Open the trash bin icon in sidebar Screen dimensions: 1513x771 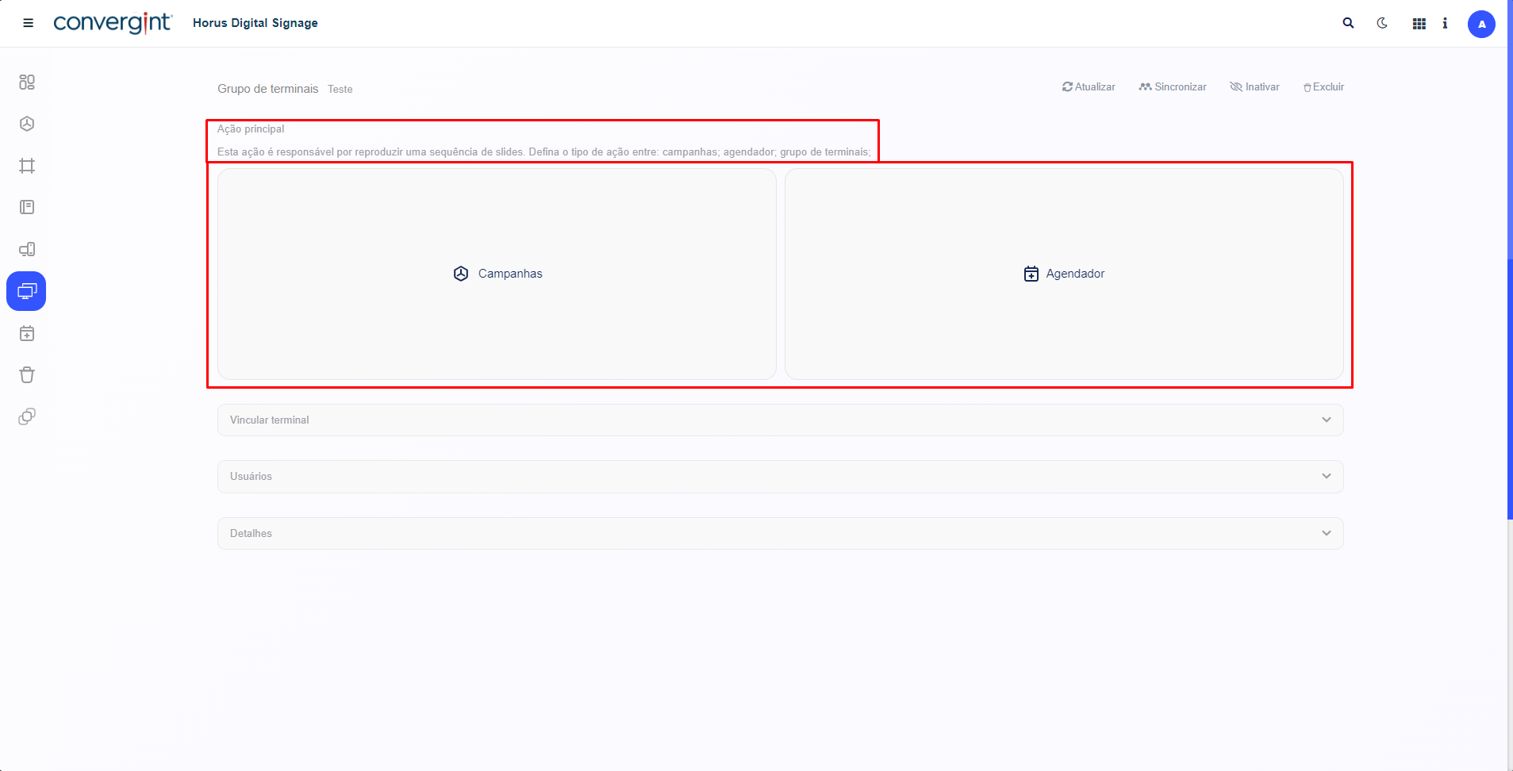[x=27, y=375]
